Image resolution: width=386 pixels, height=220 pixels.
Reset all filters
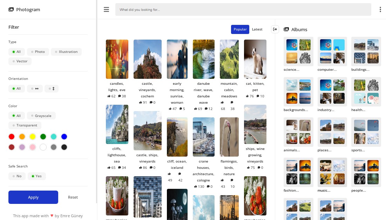tap(73, 197)
